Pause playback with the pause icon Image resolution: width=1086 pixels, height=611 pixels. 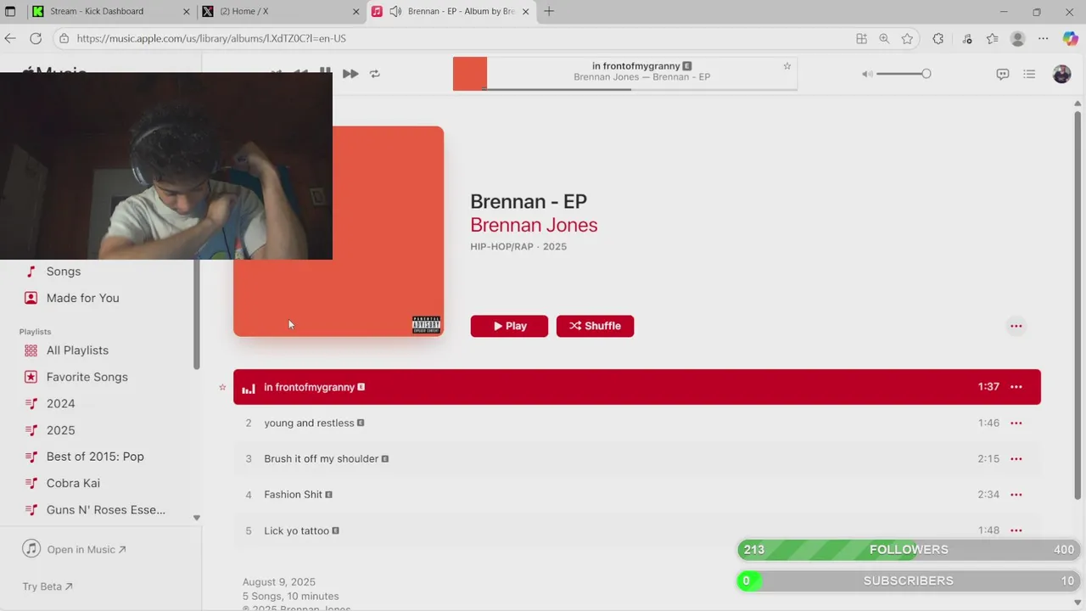(325, 71)
